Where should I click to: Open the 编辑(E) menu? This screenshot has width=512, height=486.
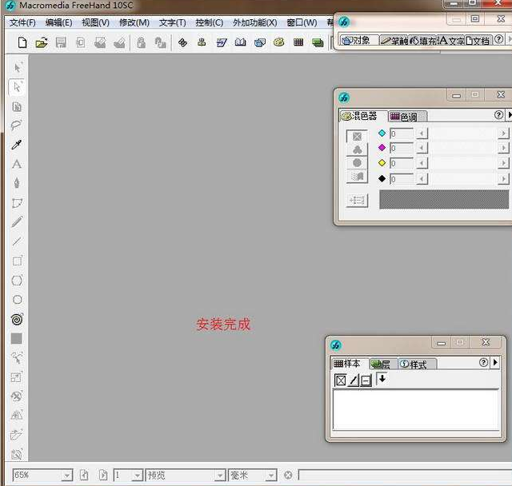pyautogui.click(x=58, y=22)
